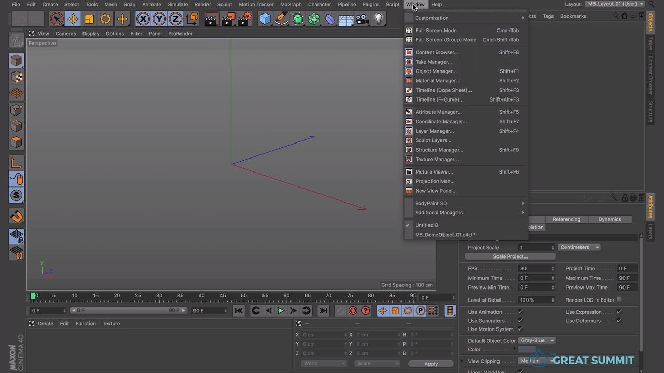Disable Use Deformers checkbox
The image size is (664, 373).
point(619,321)
